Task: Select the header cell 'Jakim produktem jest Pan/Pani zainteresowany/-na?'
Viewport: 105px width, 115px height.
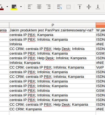Action: 52,30
